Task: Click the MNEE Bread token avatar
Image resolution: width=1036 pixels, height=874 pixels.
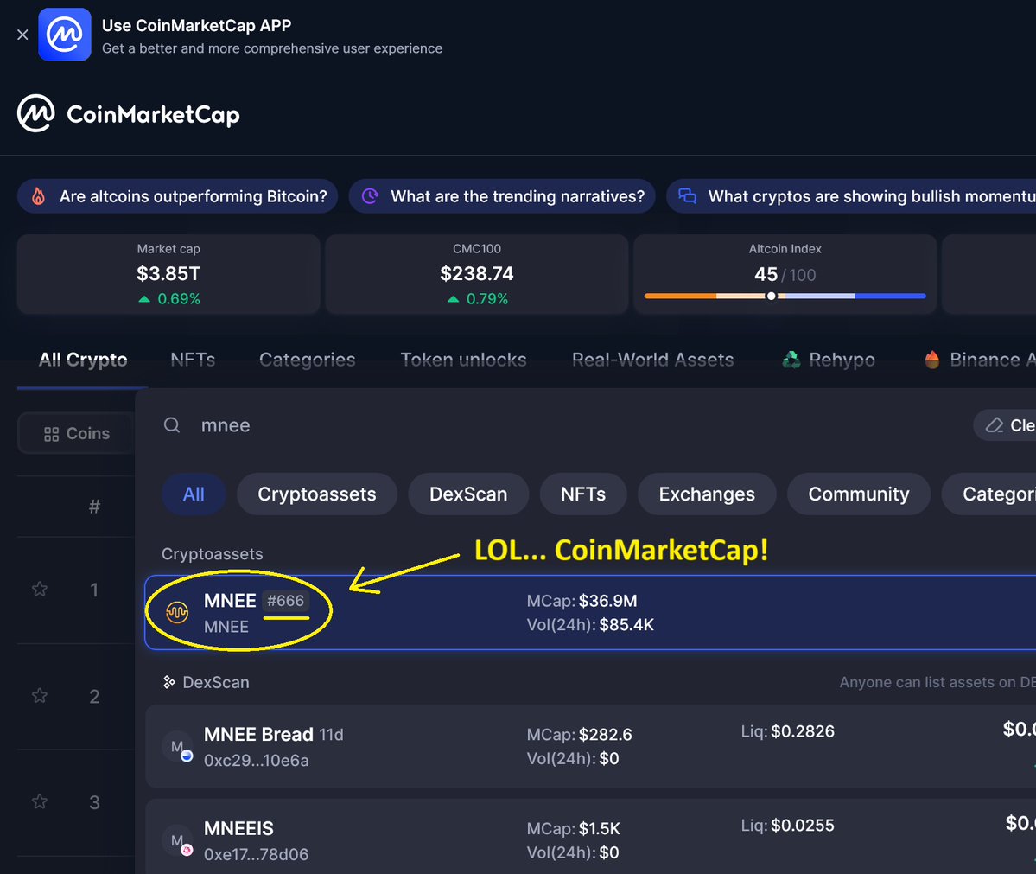Action: pos(177,746)
